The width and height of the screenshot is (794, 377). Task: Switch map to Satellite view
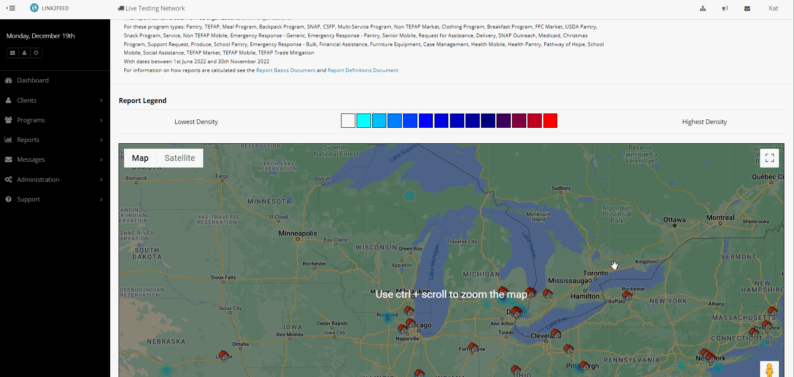coord(179,158)
